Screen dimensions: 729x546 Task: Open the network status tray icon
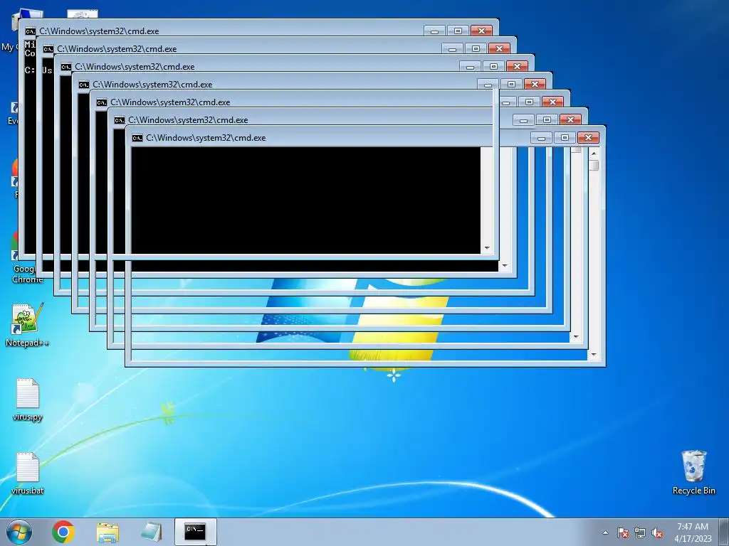point(640,532)
